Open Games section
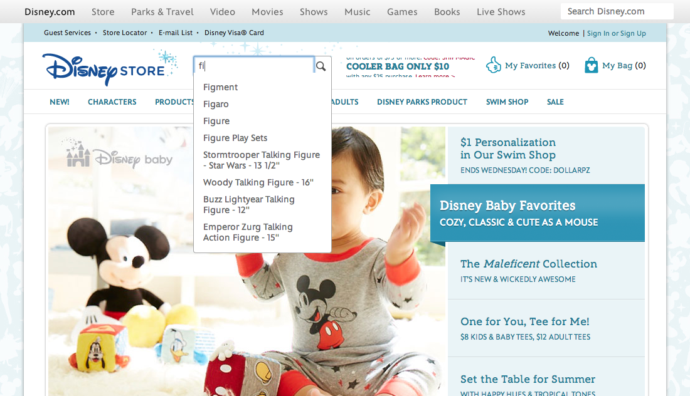The width and height of the screenshot is (690, 396). [x=402, y=12]
